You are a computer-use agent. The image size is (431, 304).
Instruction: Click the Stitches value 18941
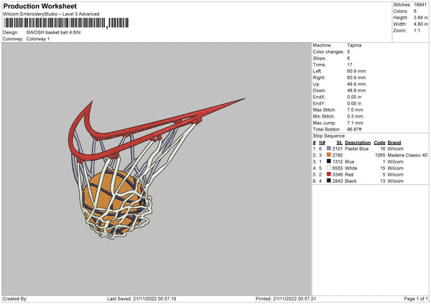[420, 5]
